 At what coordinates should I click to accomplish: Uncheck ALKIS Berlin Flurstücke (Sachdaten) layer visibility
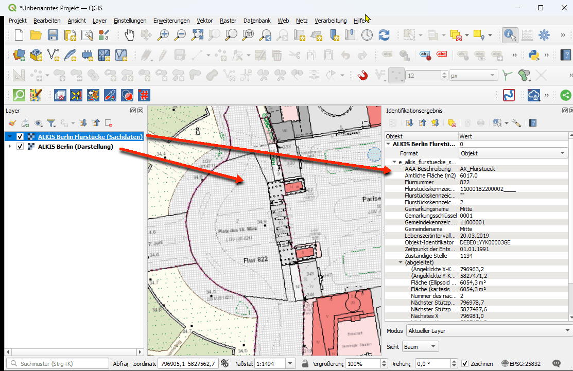click(x=20, y=137)
